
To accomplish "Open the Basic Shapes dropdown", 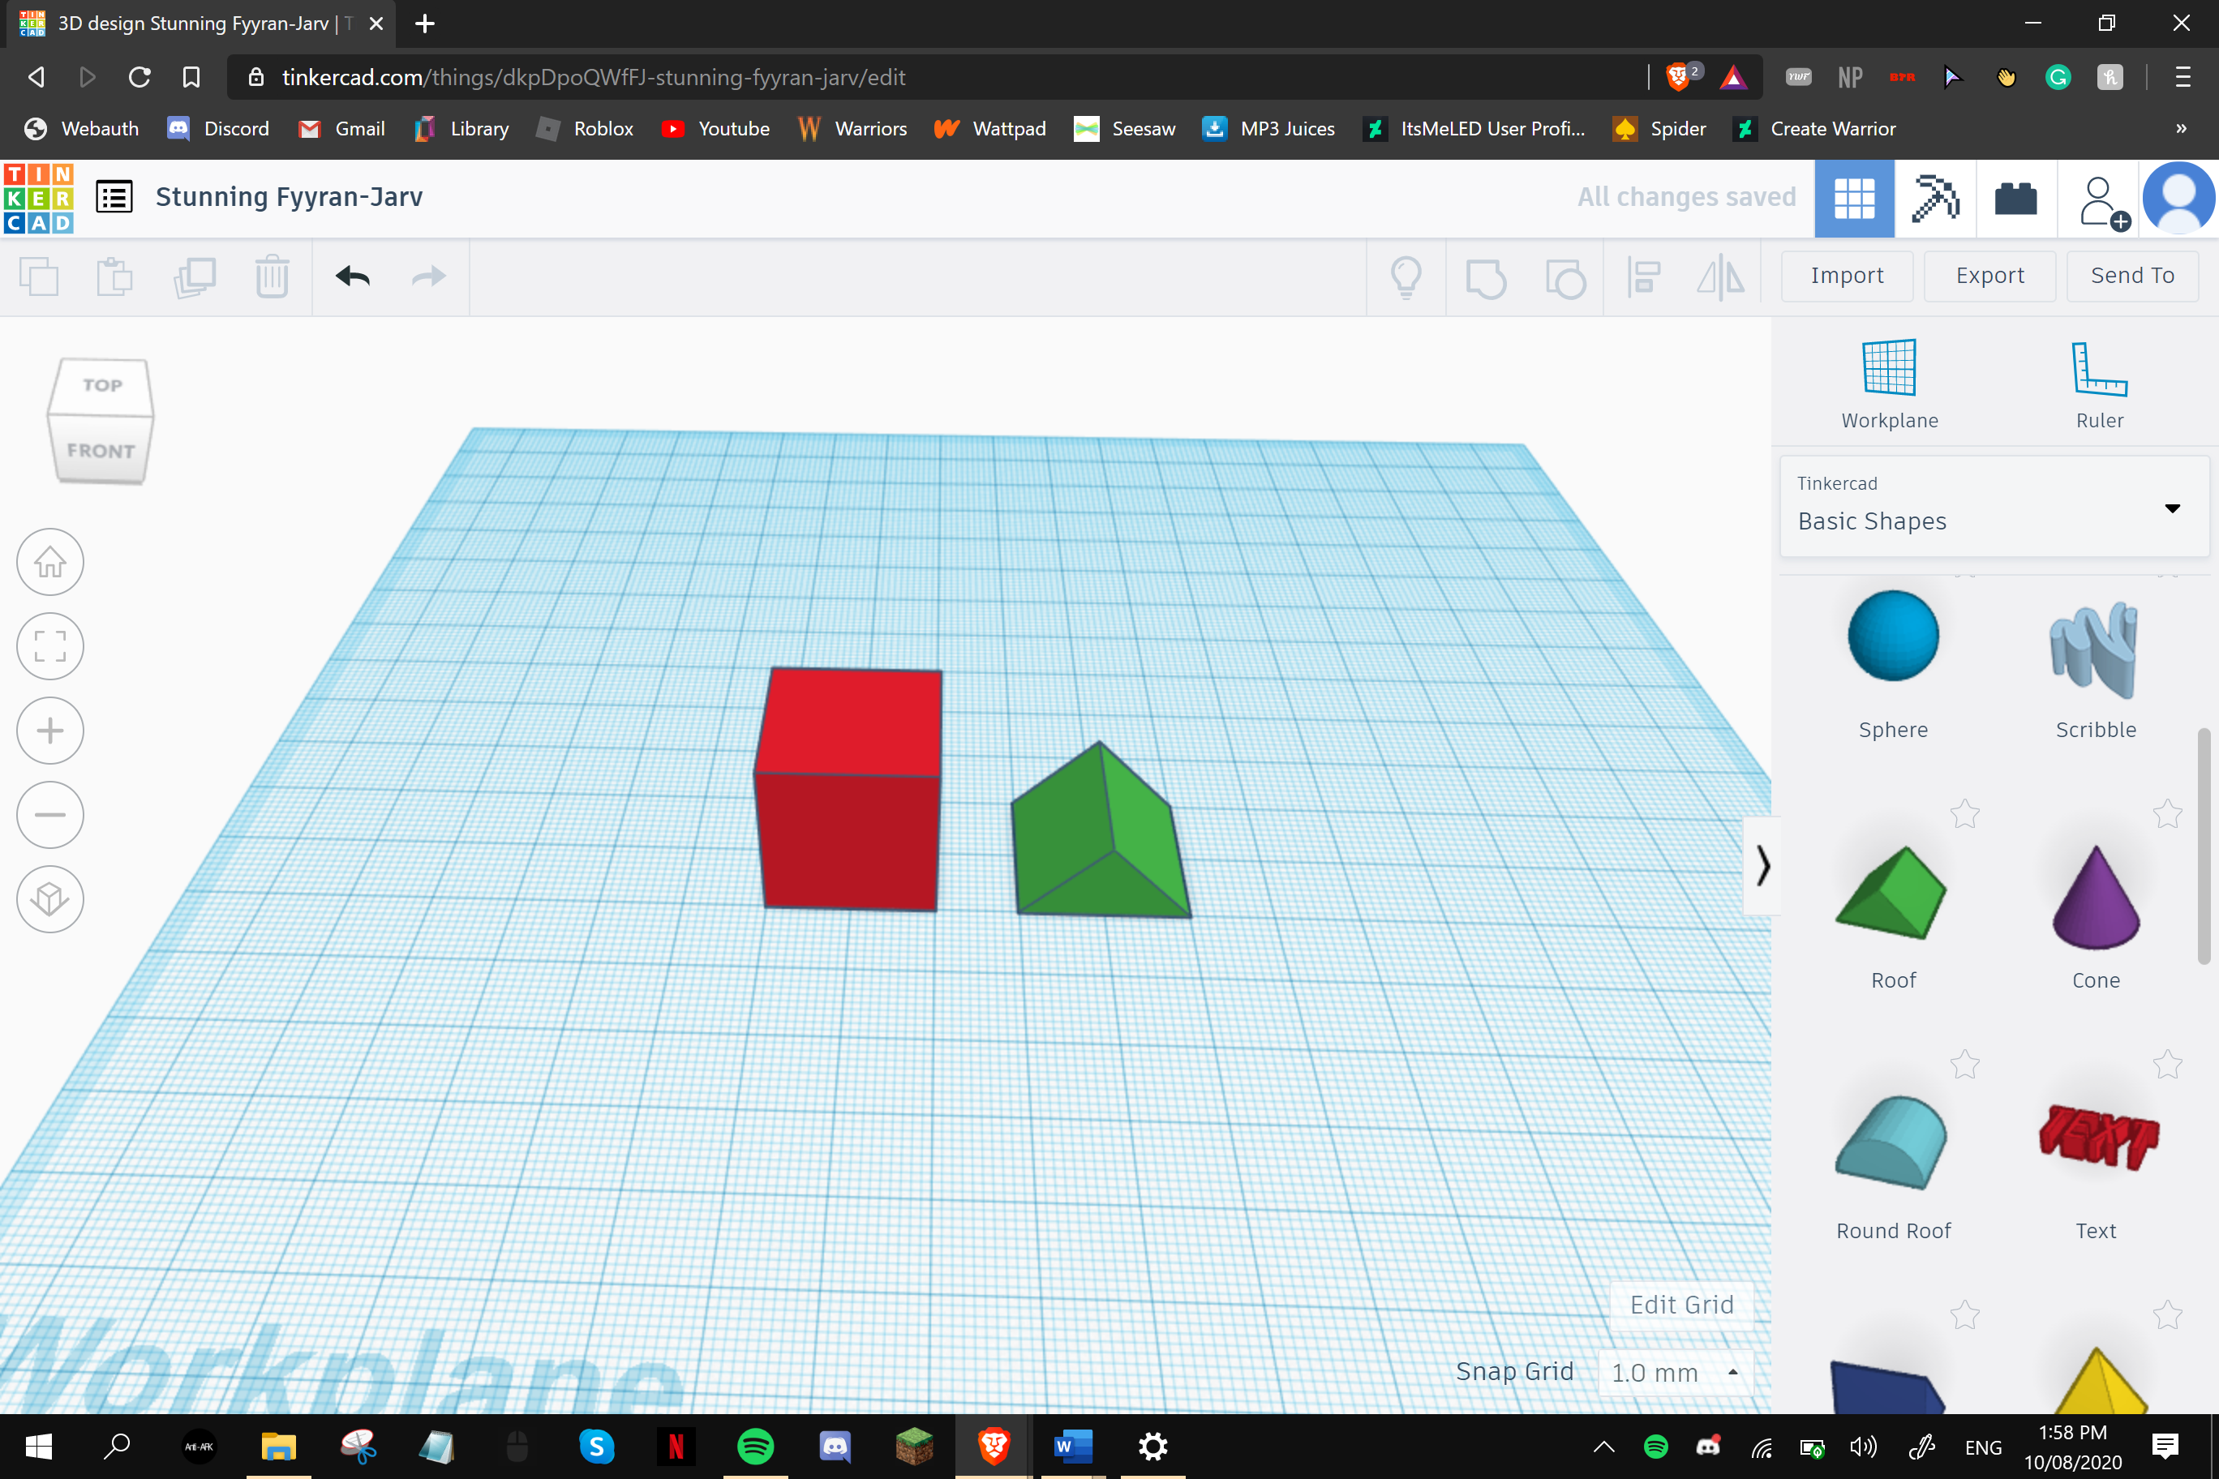I will (x=1994, y=507).
